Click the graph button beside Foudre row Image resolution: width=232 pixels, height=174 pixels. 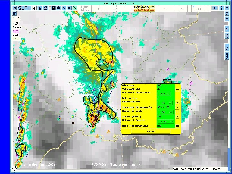click(x=177, y=117)
